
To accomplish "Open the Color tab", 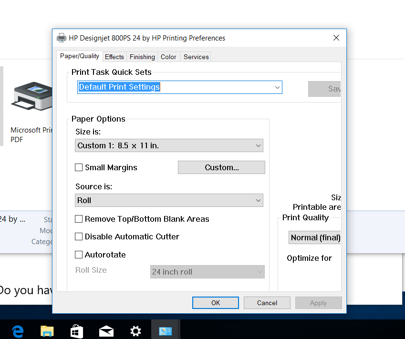I will [x=168, y=56].
